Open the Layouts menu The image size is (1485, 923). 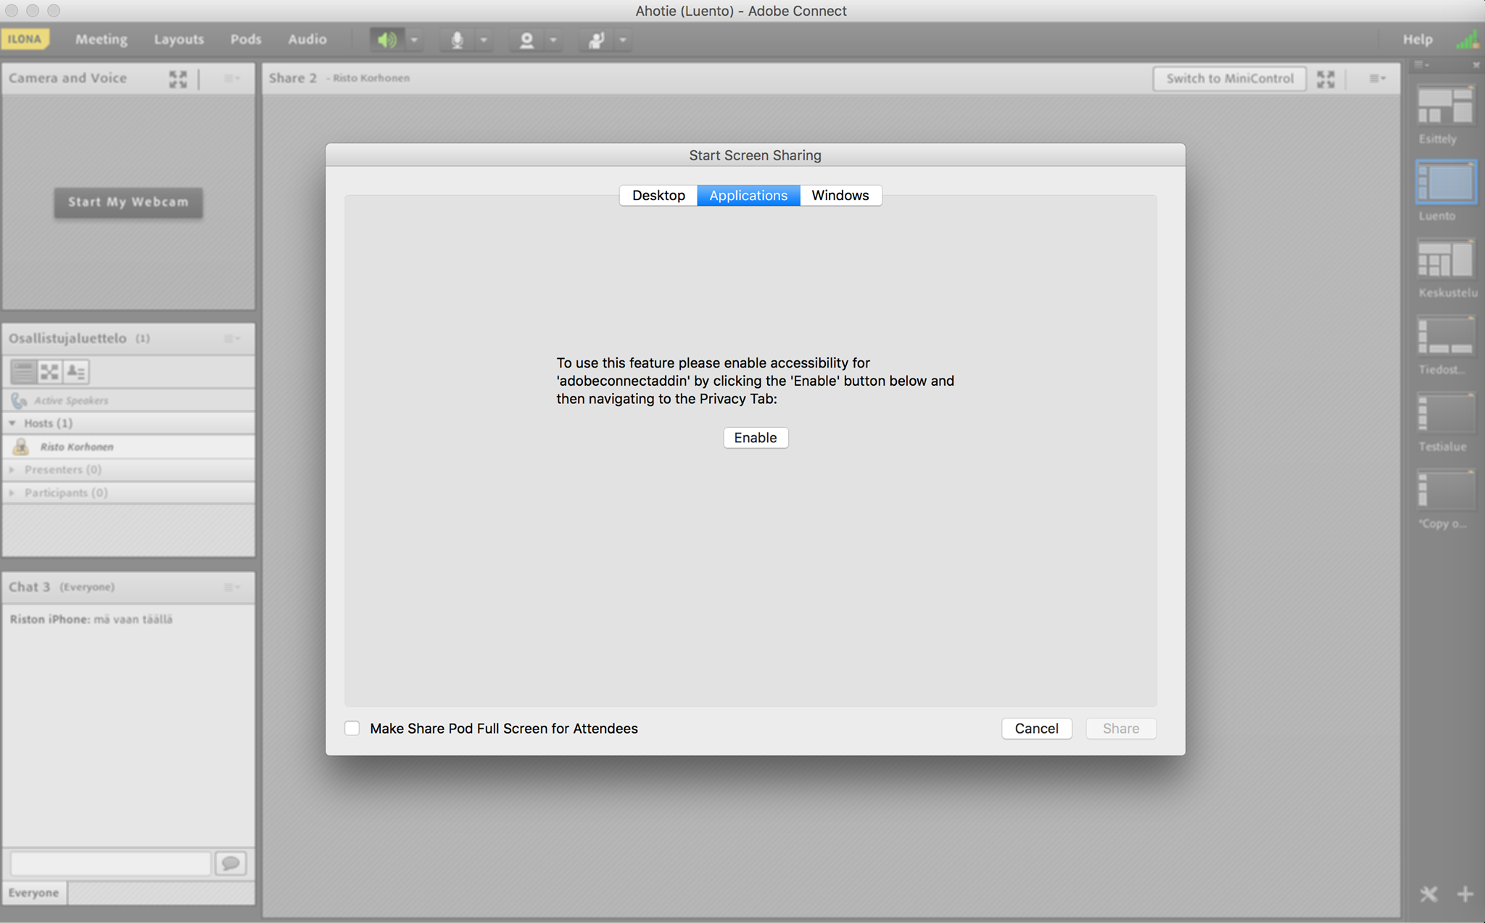click(178, 39)
